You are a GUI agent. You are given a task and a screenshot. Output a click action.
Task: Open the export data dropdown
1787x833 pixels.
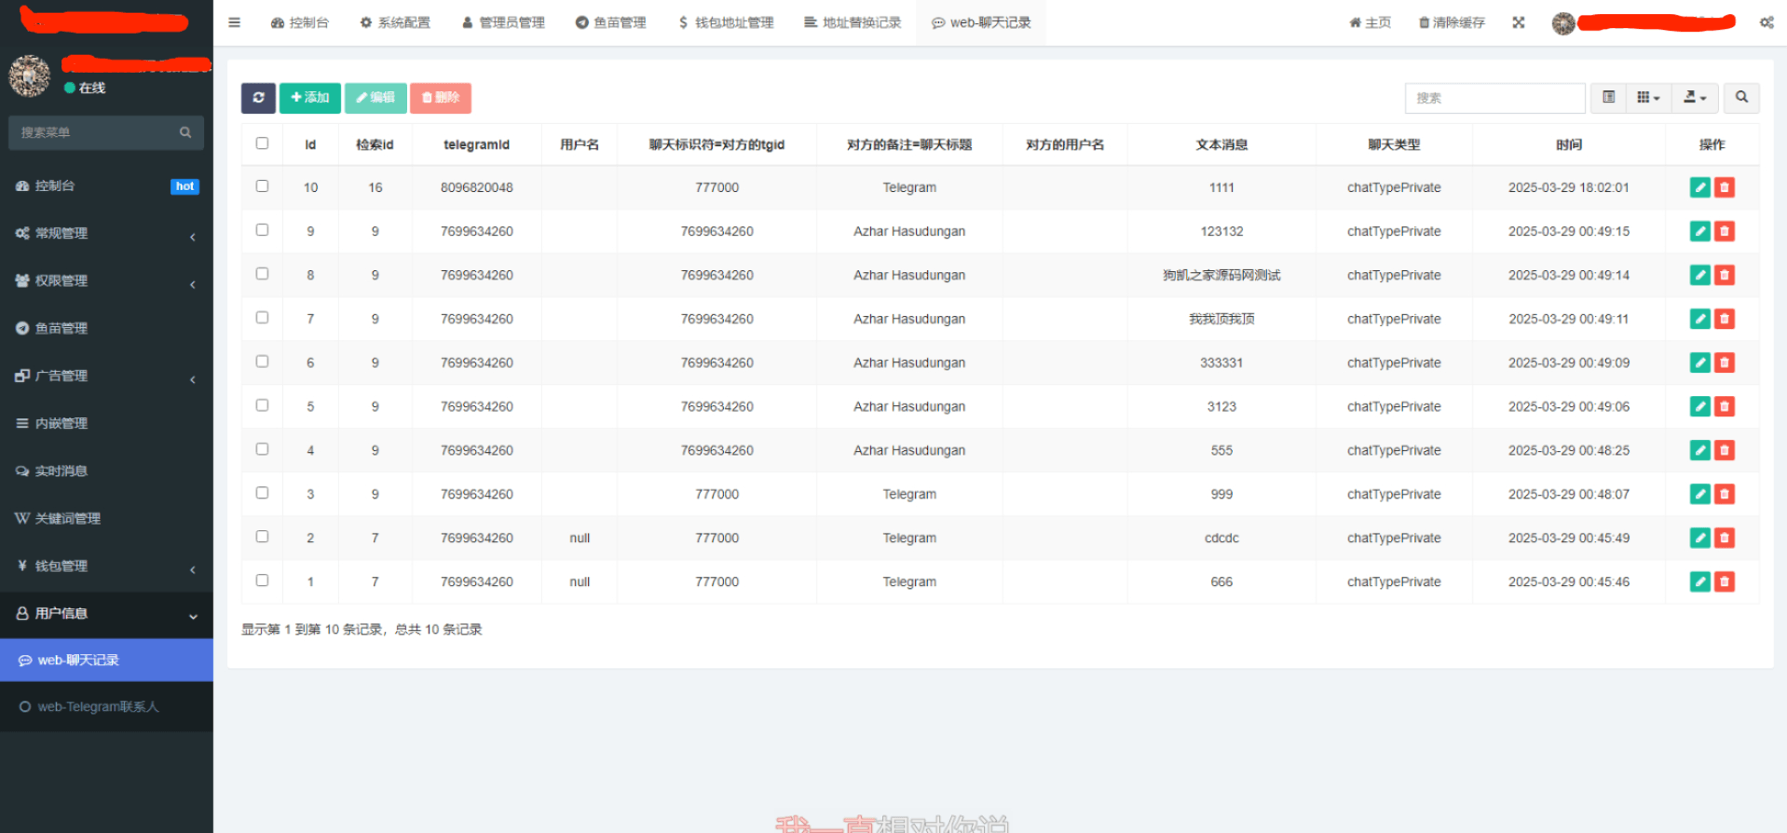1695,98
